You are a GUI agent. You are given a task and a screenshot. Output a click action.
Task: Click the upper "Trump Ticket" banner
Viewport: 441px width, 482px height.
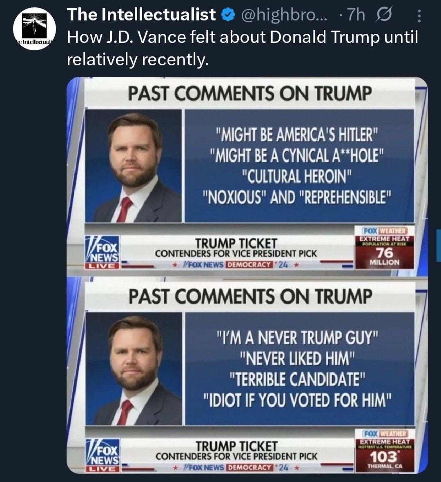click(x=236, y=250)
